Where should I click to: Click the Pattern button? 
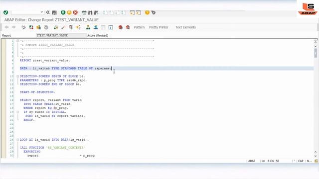pos(139,27)
